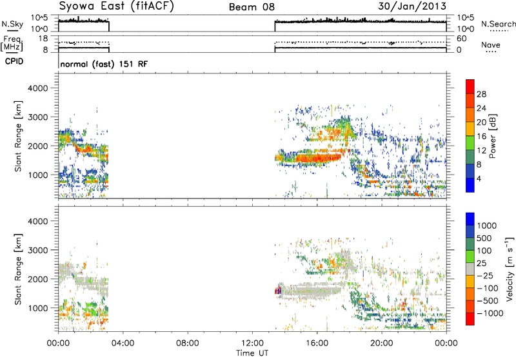Screen dimensions: 516x357
Task: Click the date '30/Jan/2013'
Action: pos(412,6)
